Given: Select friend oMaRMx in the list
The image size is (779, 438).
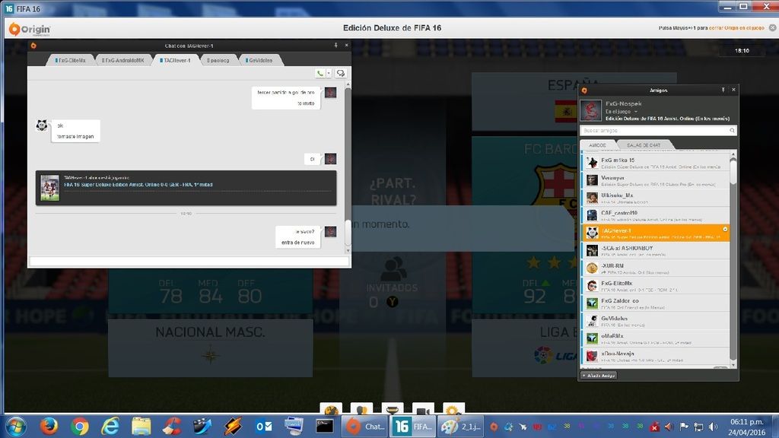Looking at the screenshot, I should 655,338.
